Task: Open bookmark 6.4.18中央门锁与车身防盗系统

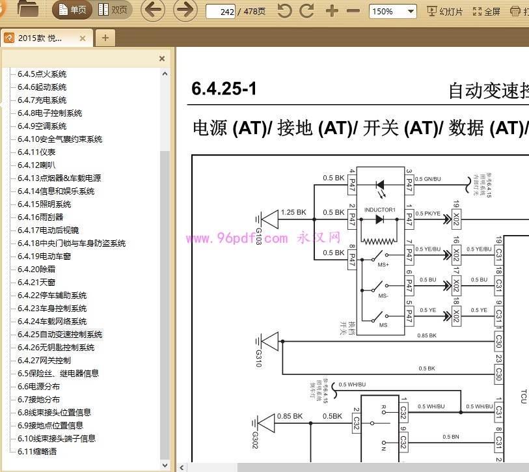Action: 72,243
